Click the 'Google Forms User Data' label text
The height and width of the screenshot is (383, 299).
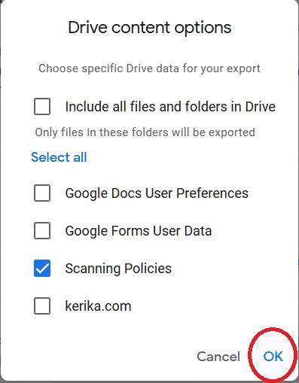click(139, 231)
